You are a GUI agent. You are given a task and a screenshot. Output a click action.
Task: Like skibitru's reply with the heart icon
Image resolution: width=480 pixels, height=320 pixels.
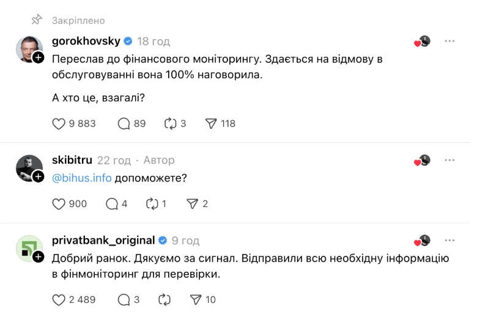pyautogui.click(x=59, y=204)
